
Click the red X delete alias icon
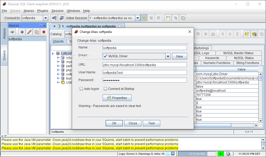point(44,32)
